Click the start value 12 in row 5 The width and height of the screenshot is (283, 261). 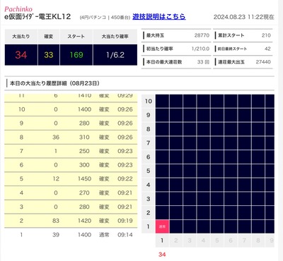click(x=56, y=178)
